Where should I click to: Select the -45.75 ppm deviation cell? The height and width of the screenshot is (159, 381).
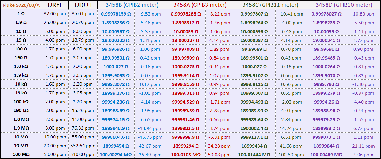[x=150, y=137]
